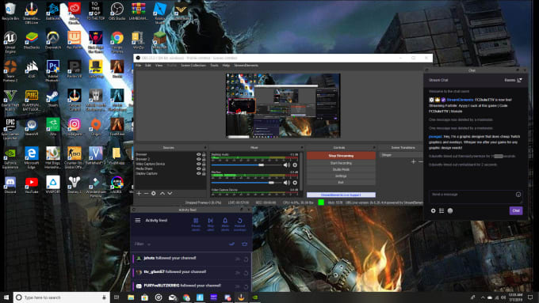
Task: Move selected source down with arrow
Action: [x=170, y=194]
